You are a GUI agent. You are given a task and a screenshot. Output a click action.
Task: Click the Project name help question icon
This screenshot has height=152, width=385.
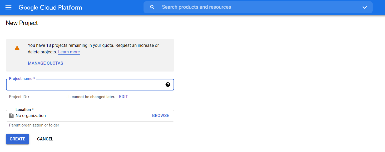pyautogui.click(x=168, y=85)
